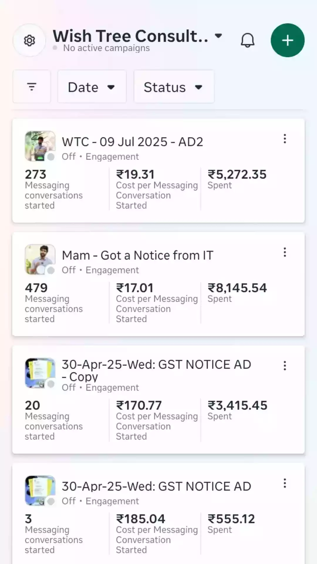This screenshot has height=564, width=317.
Task: Open 30-Apr-25-Wed: GST NOTICE AD - Copy title
Action: (156, 370)
